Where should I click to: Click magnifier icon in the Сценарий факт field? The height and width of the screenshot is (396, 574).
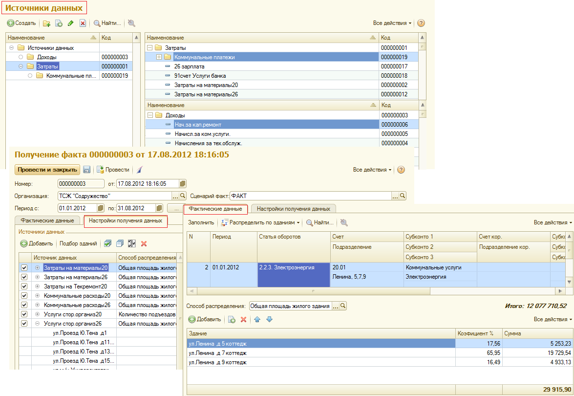pos(403,196)
